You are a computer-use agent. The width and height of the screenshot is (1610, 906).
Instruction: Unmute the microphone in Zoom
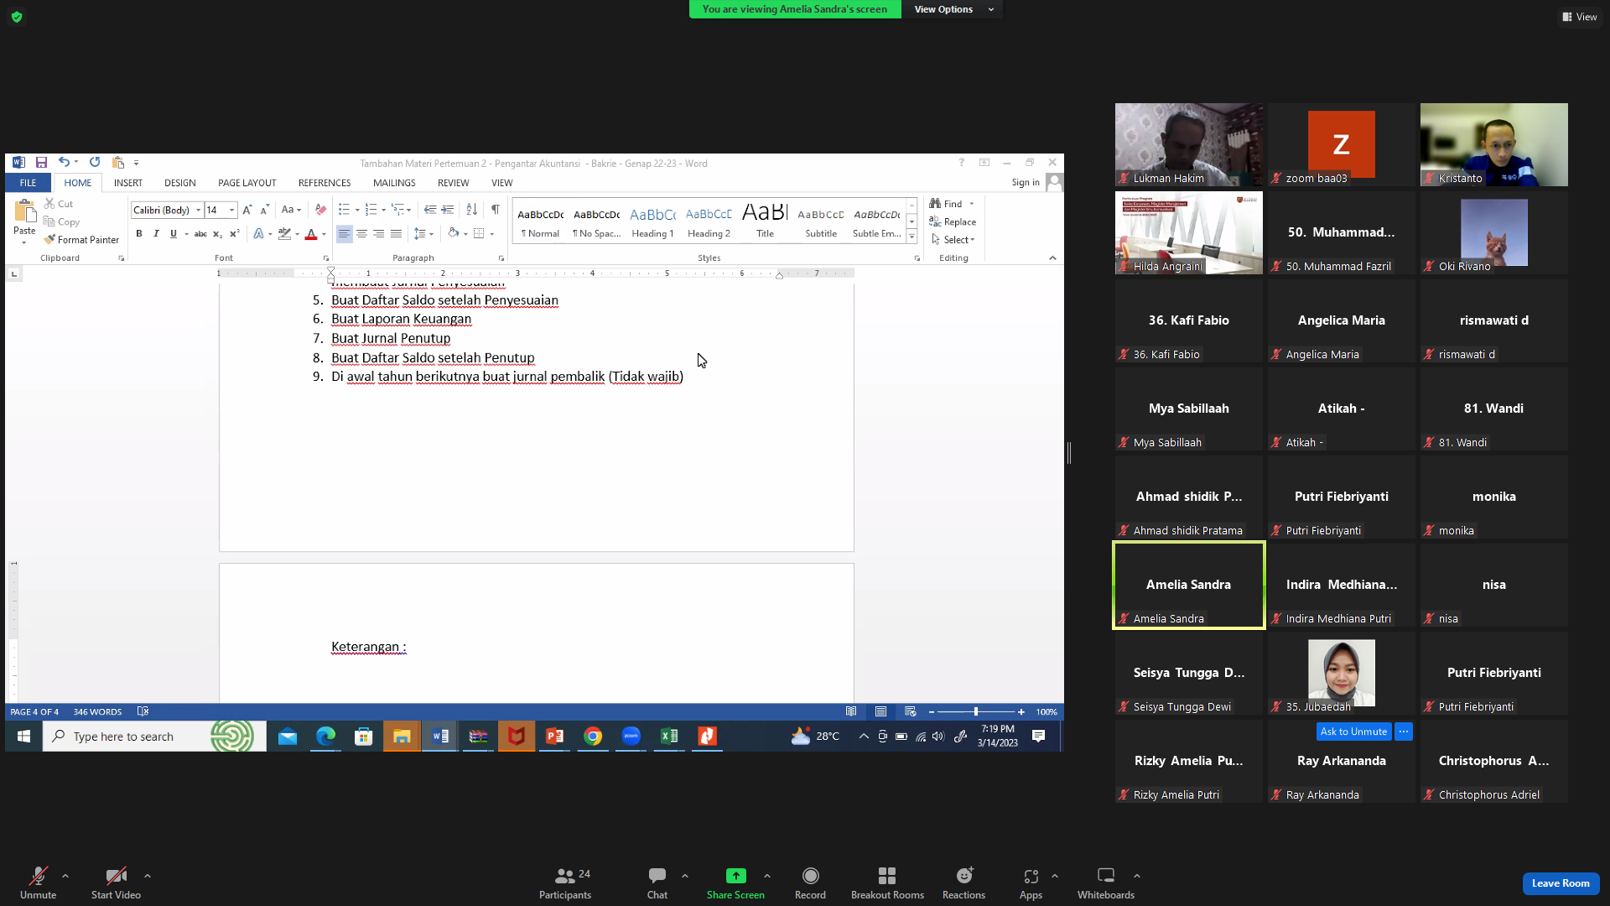(x=39, y=883)
